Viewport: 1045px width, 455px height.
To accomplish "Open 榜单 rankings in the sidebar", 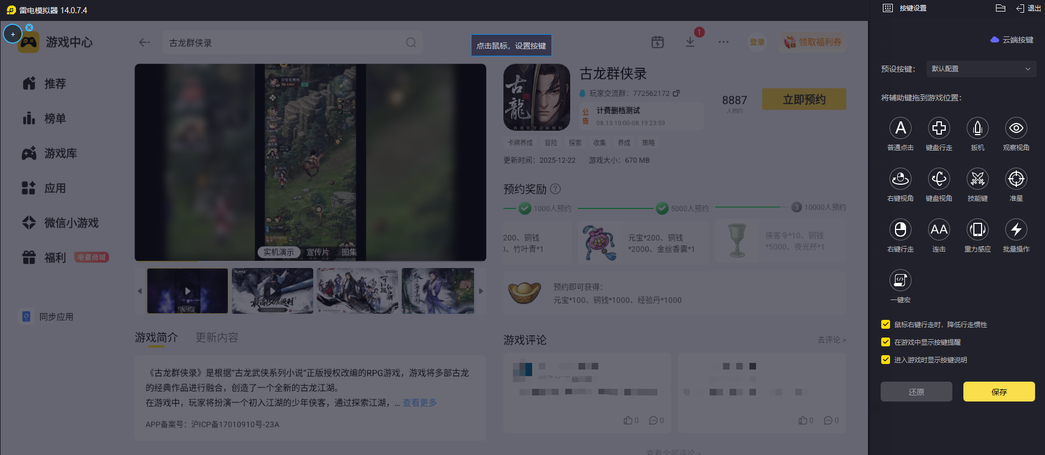I will point(44,118).
